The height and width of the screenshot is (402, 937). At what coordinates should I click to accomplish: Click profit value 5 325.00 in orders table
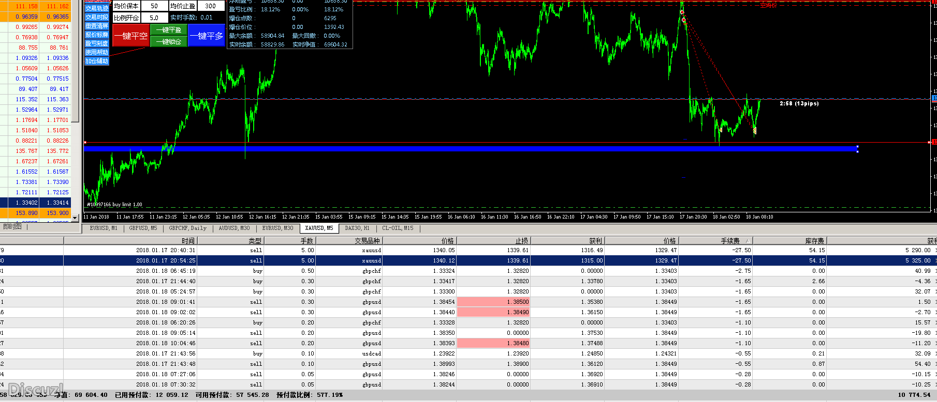918,260
